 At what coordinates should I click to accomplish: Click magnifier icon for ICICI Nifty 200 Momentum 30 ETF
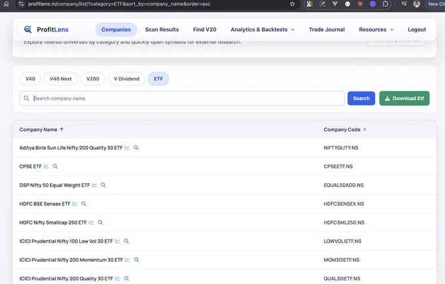(x=137, y=260)
